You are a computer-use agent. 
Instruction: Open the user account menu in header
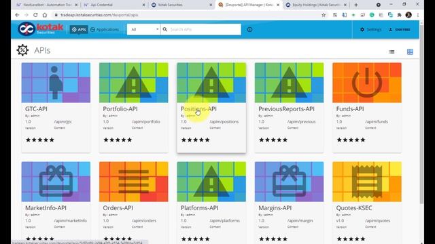pyautogui.click(x=400, y=30)
